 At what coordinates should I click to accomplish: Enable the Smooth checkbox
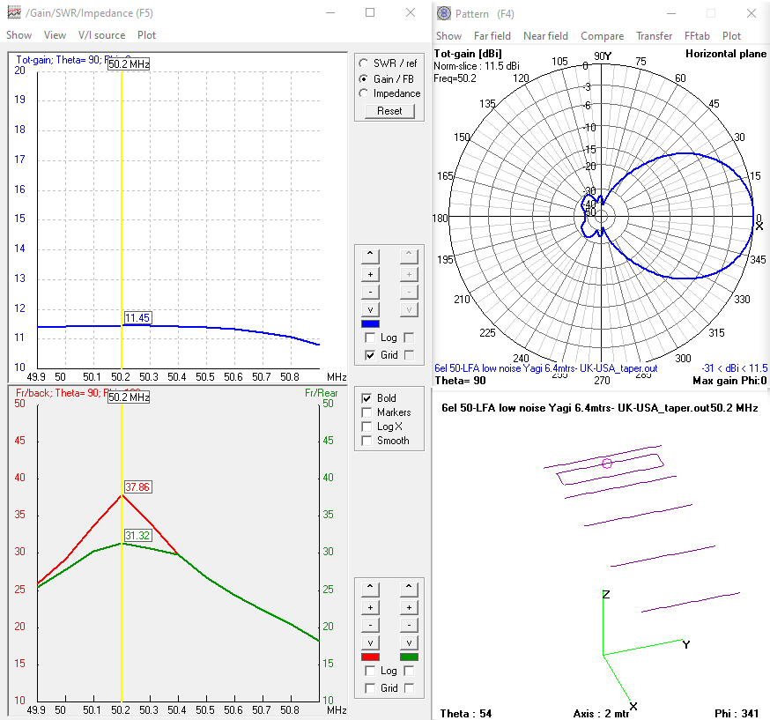(367, 441)
